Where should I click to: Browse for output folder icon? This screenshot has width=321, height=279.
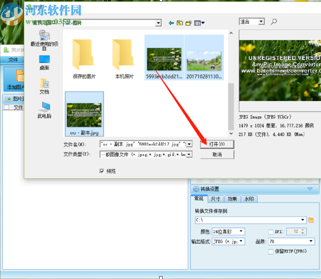[311, 220]
